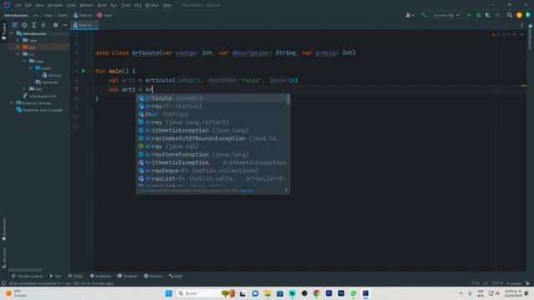
Task: Click the Build project hammer icon
Action: point(424,15)
